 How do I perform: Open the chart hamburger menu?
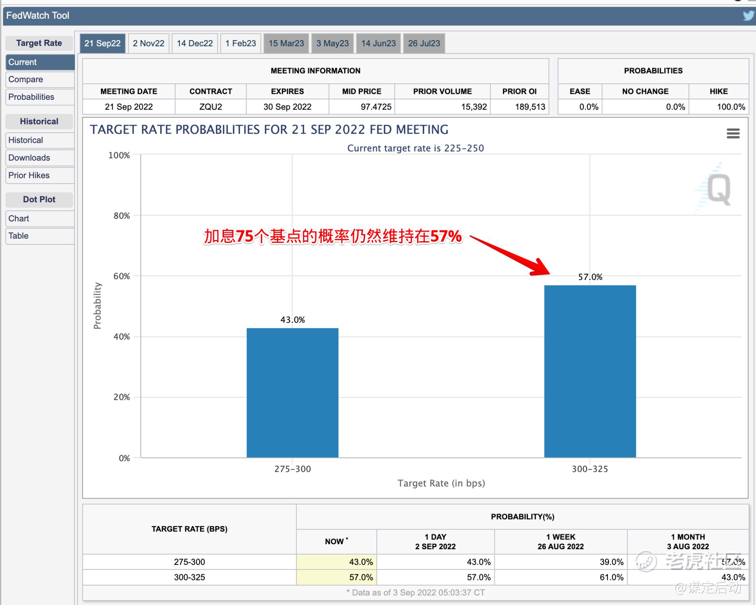point(733,134)
